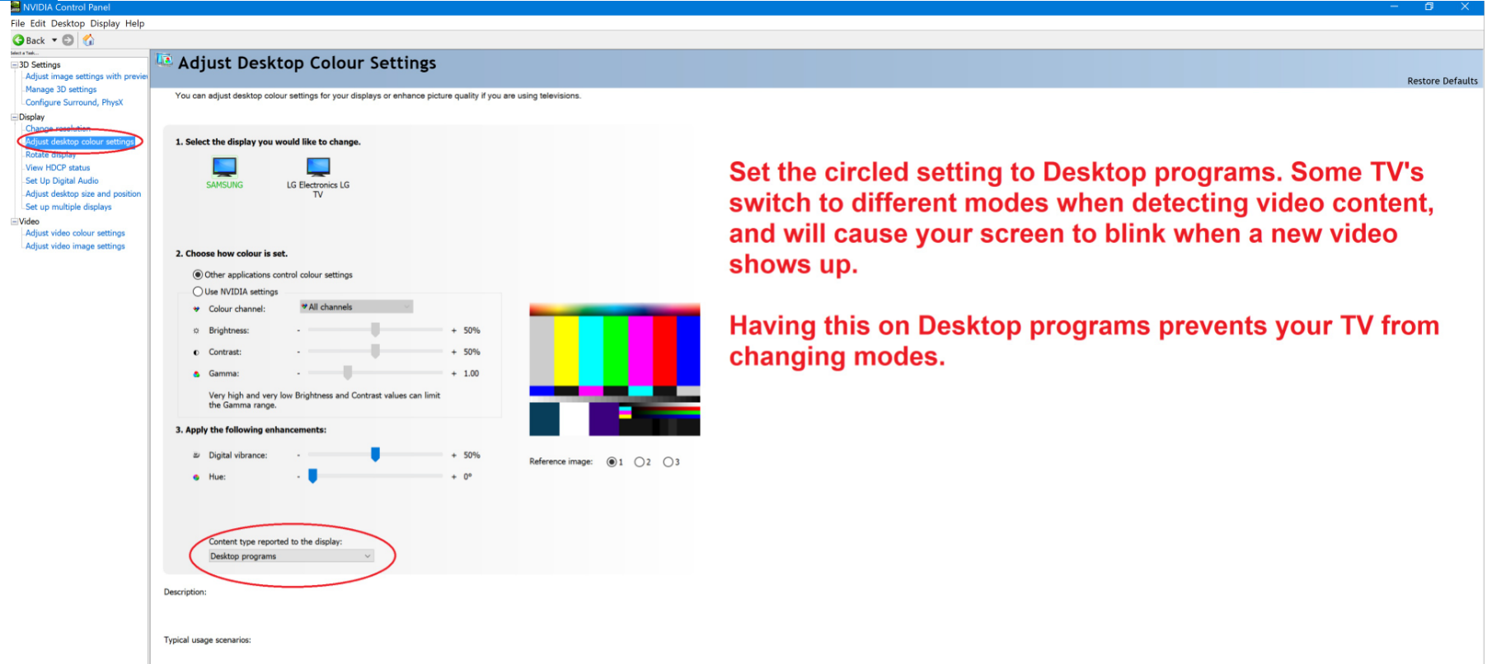This screenshot has height=664, width=1501.
Task: Open the Content type Desktop programs dropdown
Action: tap(290, 556)
